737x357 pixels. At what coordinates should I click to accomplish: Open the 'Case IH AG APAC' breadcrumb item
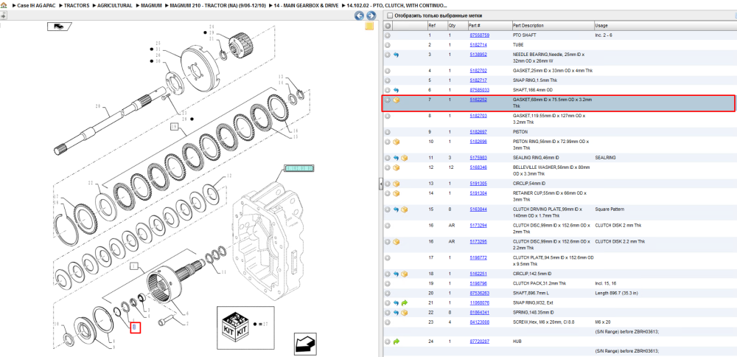pos(35,5)
